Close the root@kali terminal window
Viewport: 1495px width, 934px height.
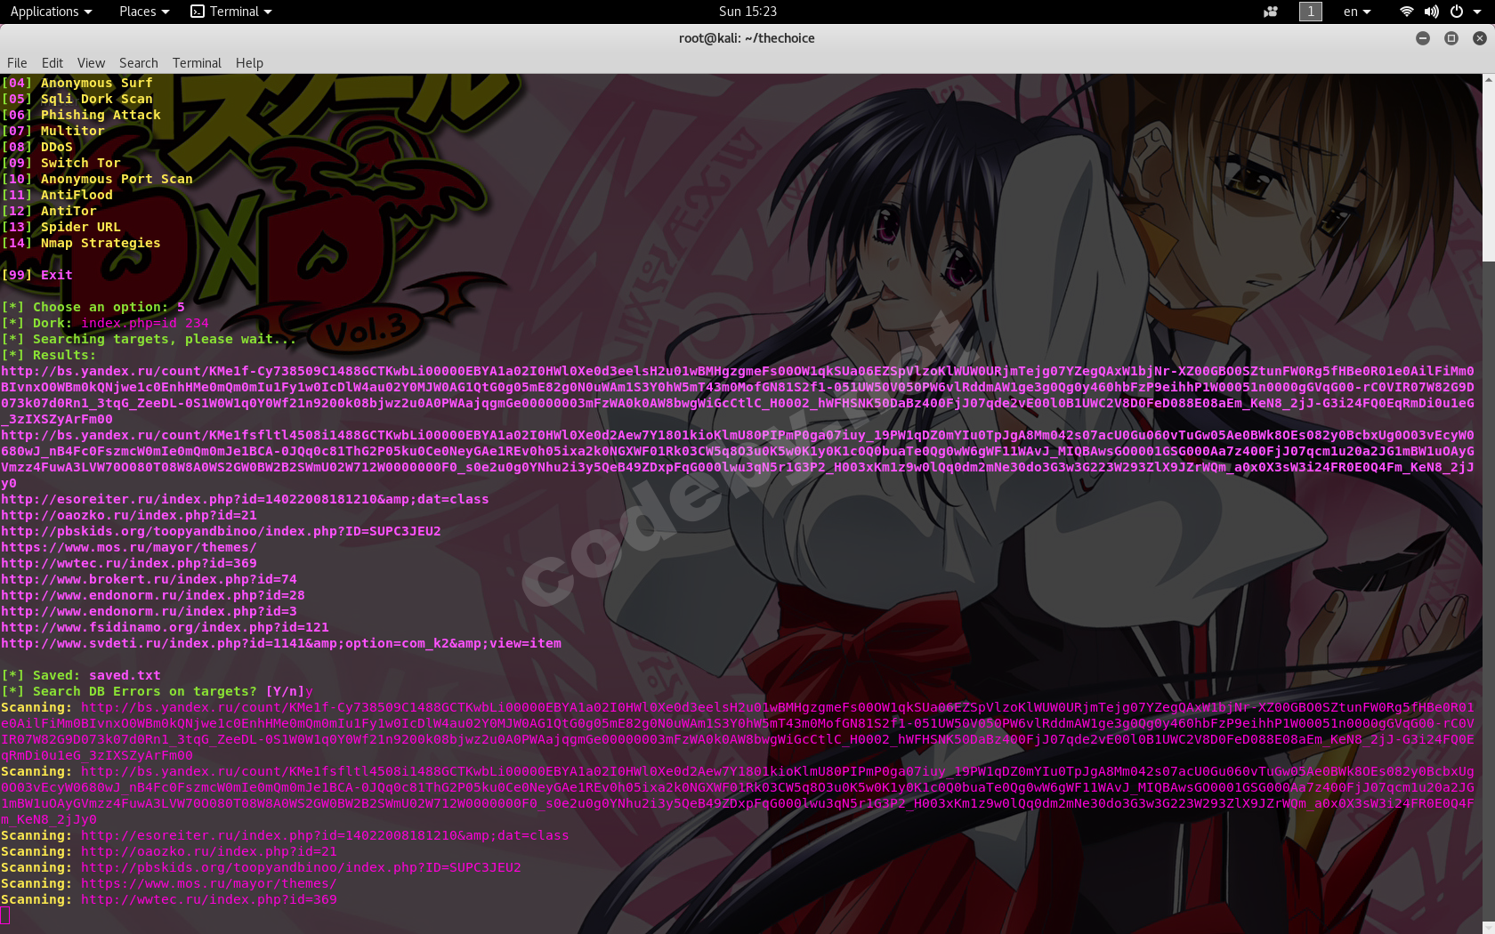click(1480, 38)
